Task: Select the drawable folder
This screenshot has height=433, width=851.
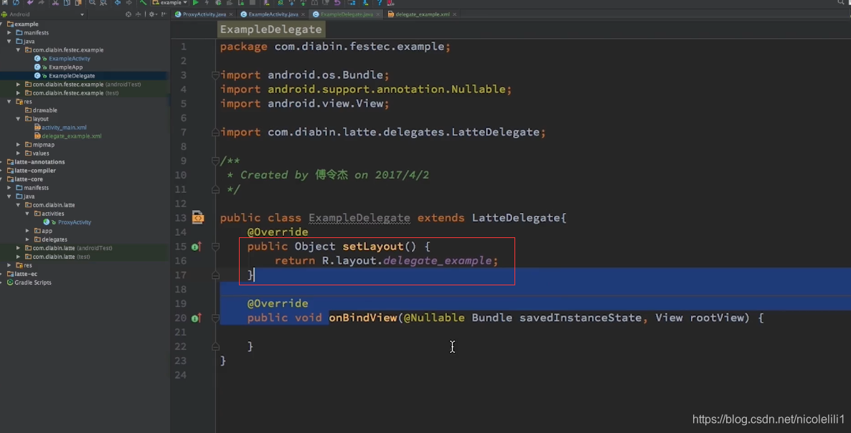Action: (44, 110)
